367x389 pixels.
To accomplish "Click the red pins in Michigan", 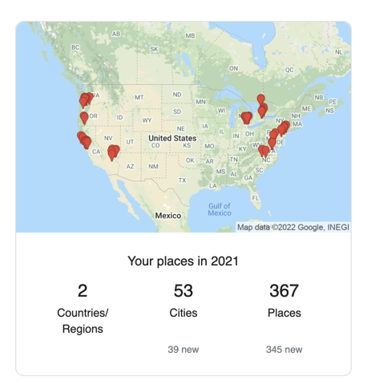I will [247, 118].
